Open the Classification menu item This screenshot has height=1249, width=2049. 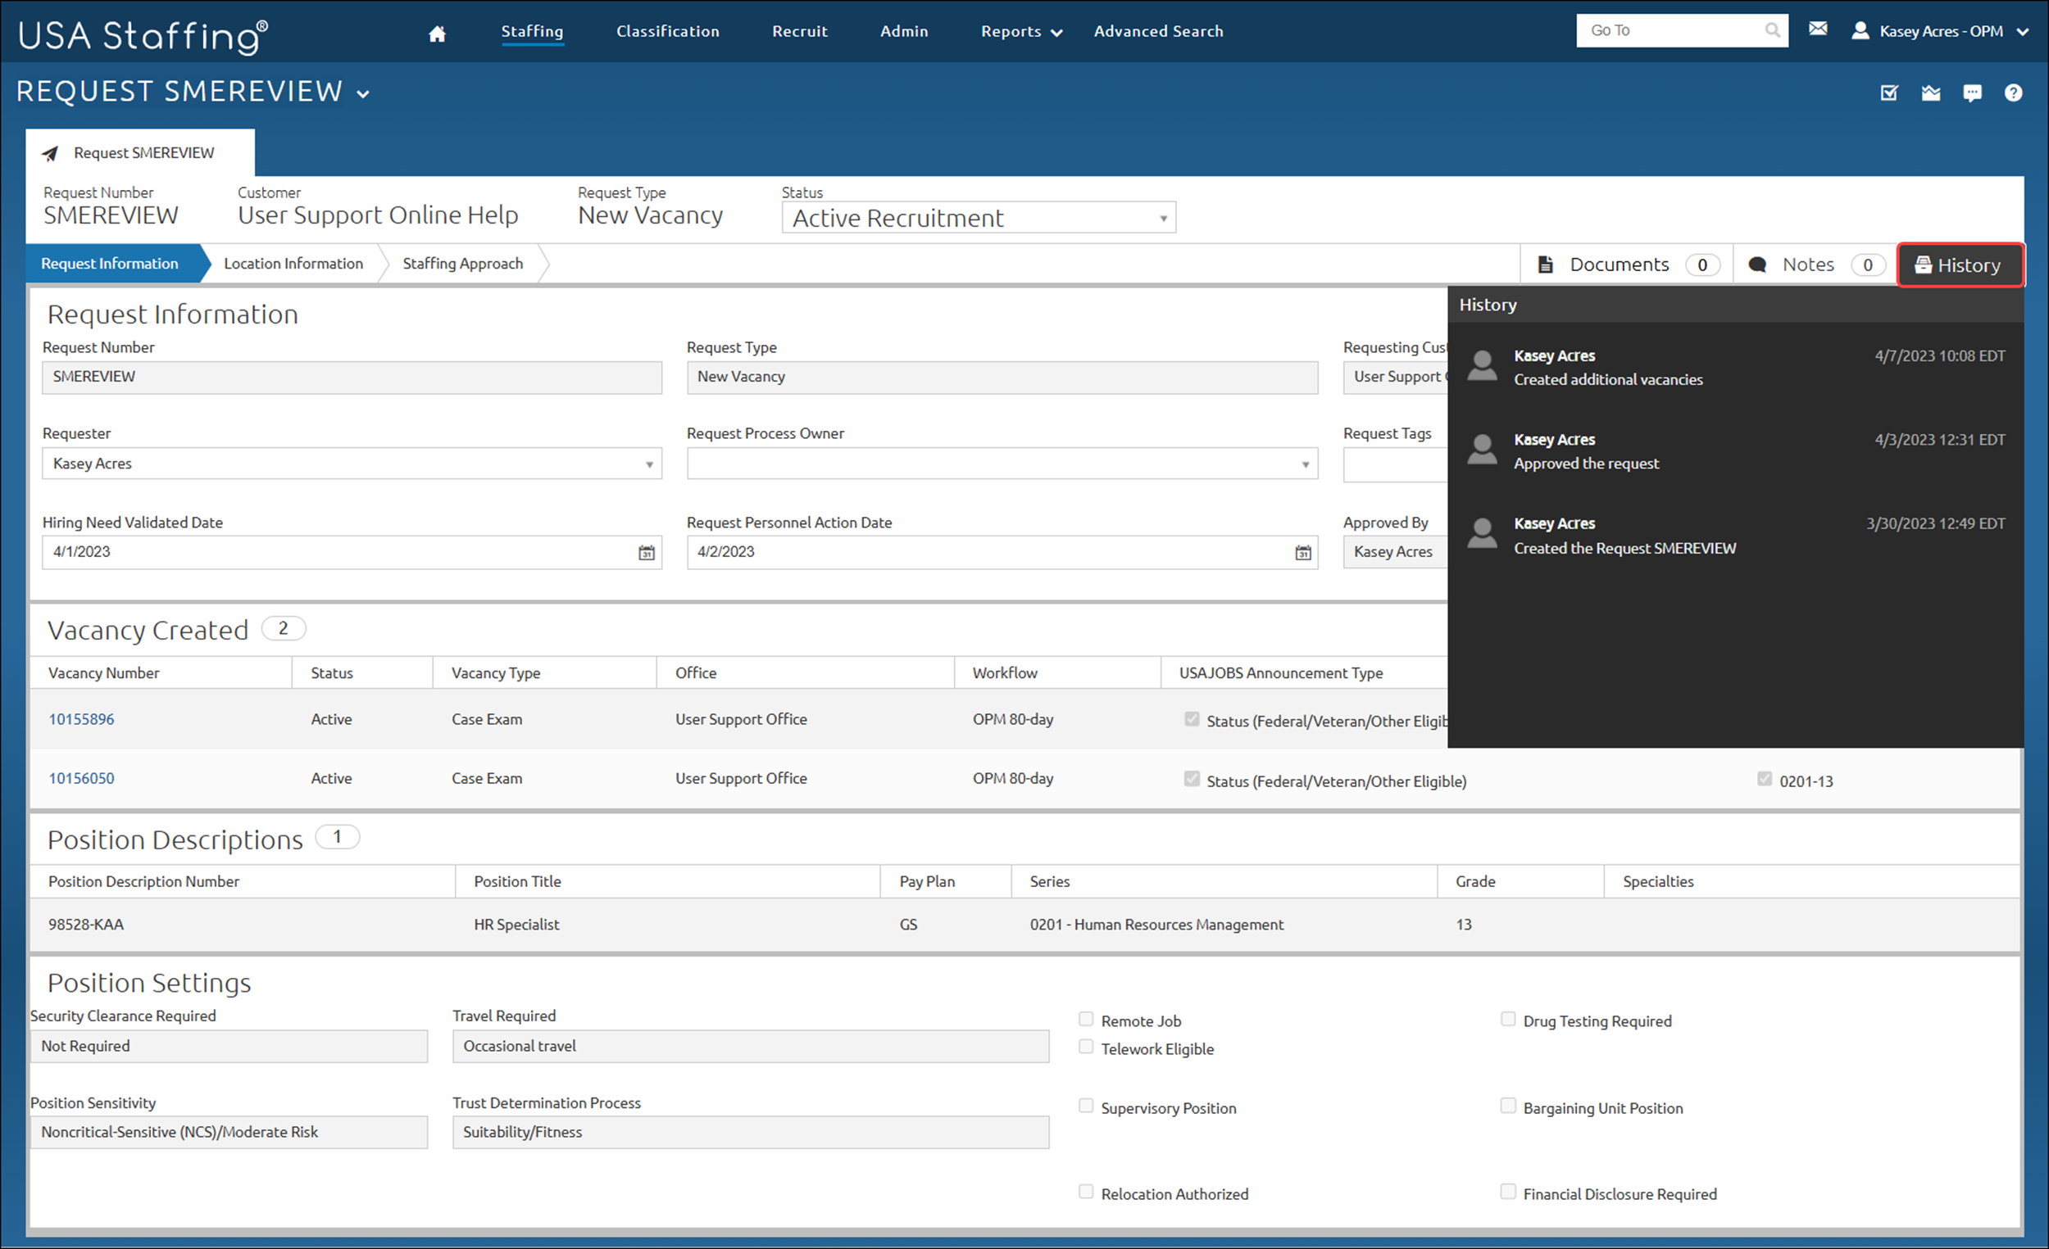click(667, 32)
